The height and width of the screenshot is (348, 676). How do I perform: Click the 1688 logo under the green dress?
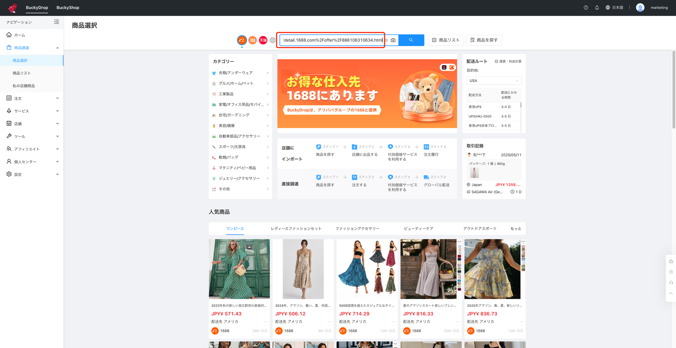click(x=215, y=331)
